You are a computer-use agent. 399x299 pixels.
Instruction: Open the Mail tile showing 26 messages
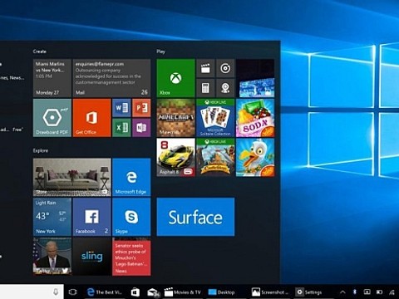pyautogui.click(x=111, y=78)
